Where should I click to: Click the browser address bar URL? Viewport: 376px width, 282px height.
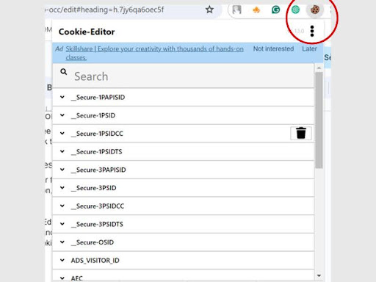coord(104,10)
